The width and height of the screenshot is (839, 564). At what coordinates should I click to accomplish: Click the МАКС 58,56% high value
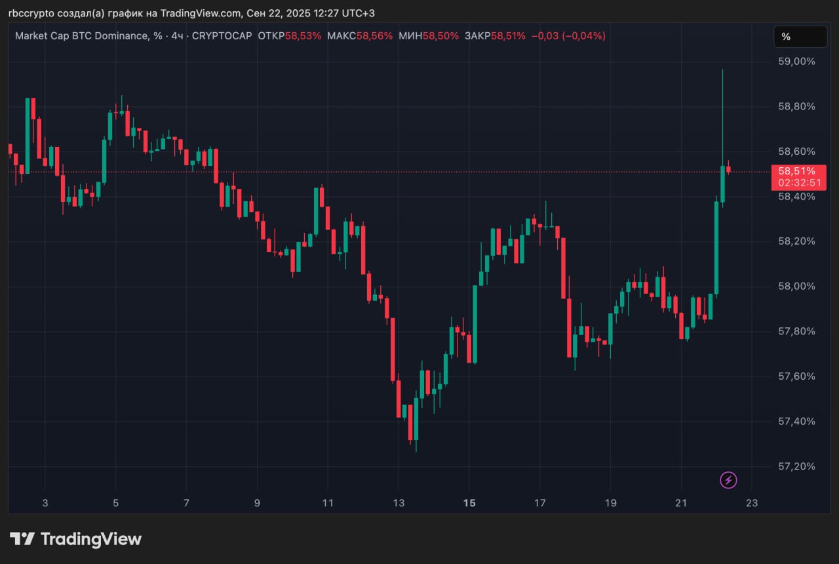click(x=360, y=36)
